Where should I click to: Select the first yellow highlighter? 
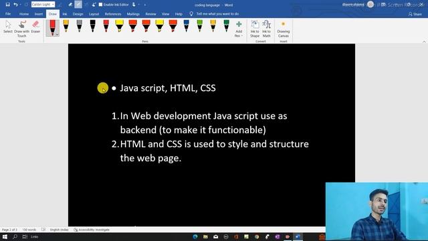[x=119, y=26]
